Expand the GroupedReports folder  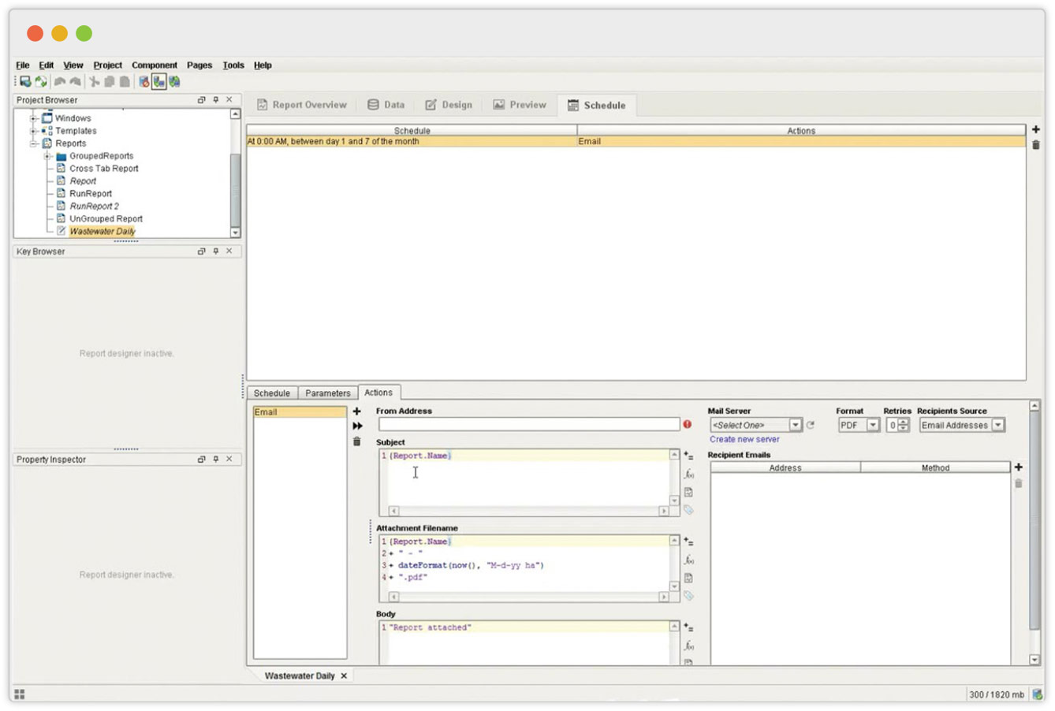tap(47, 156)
